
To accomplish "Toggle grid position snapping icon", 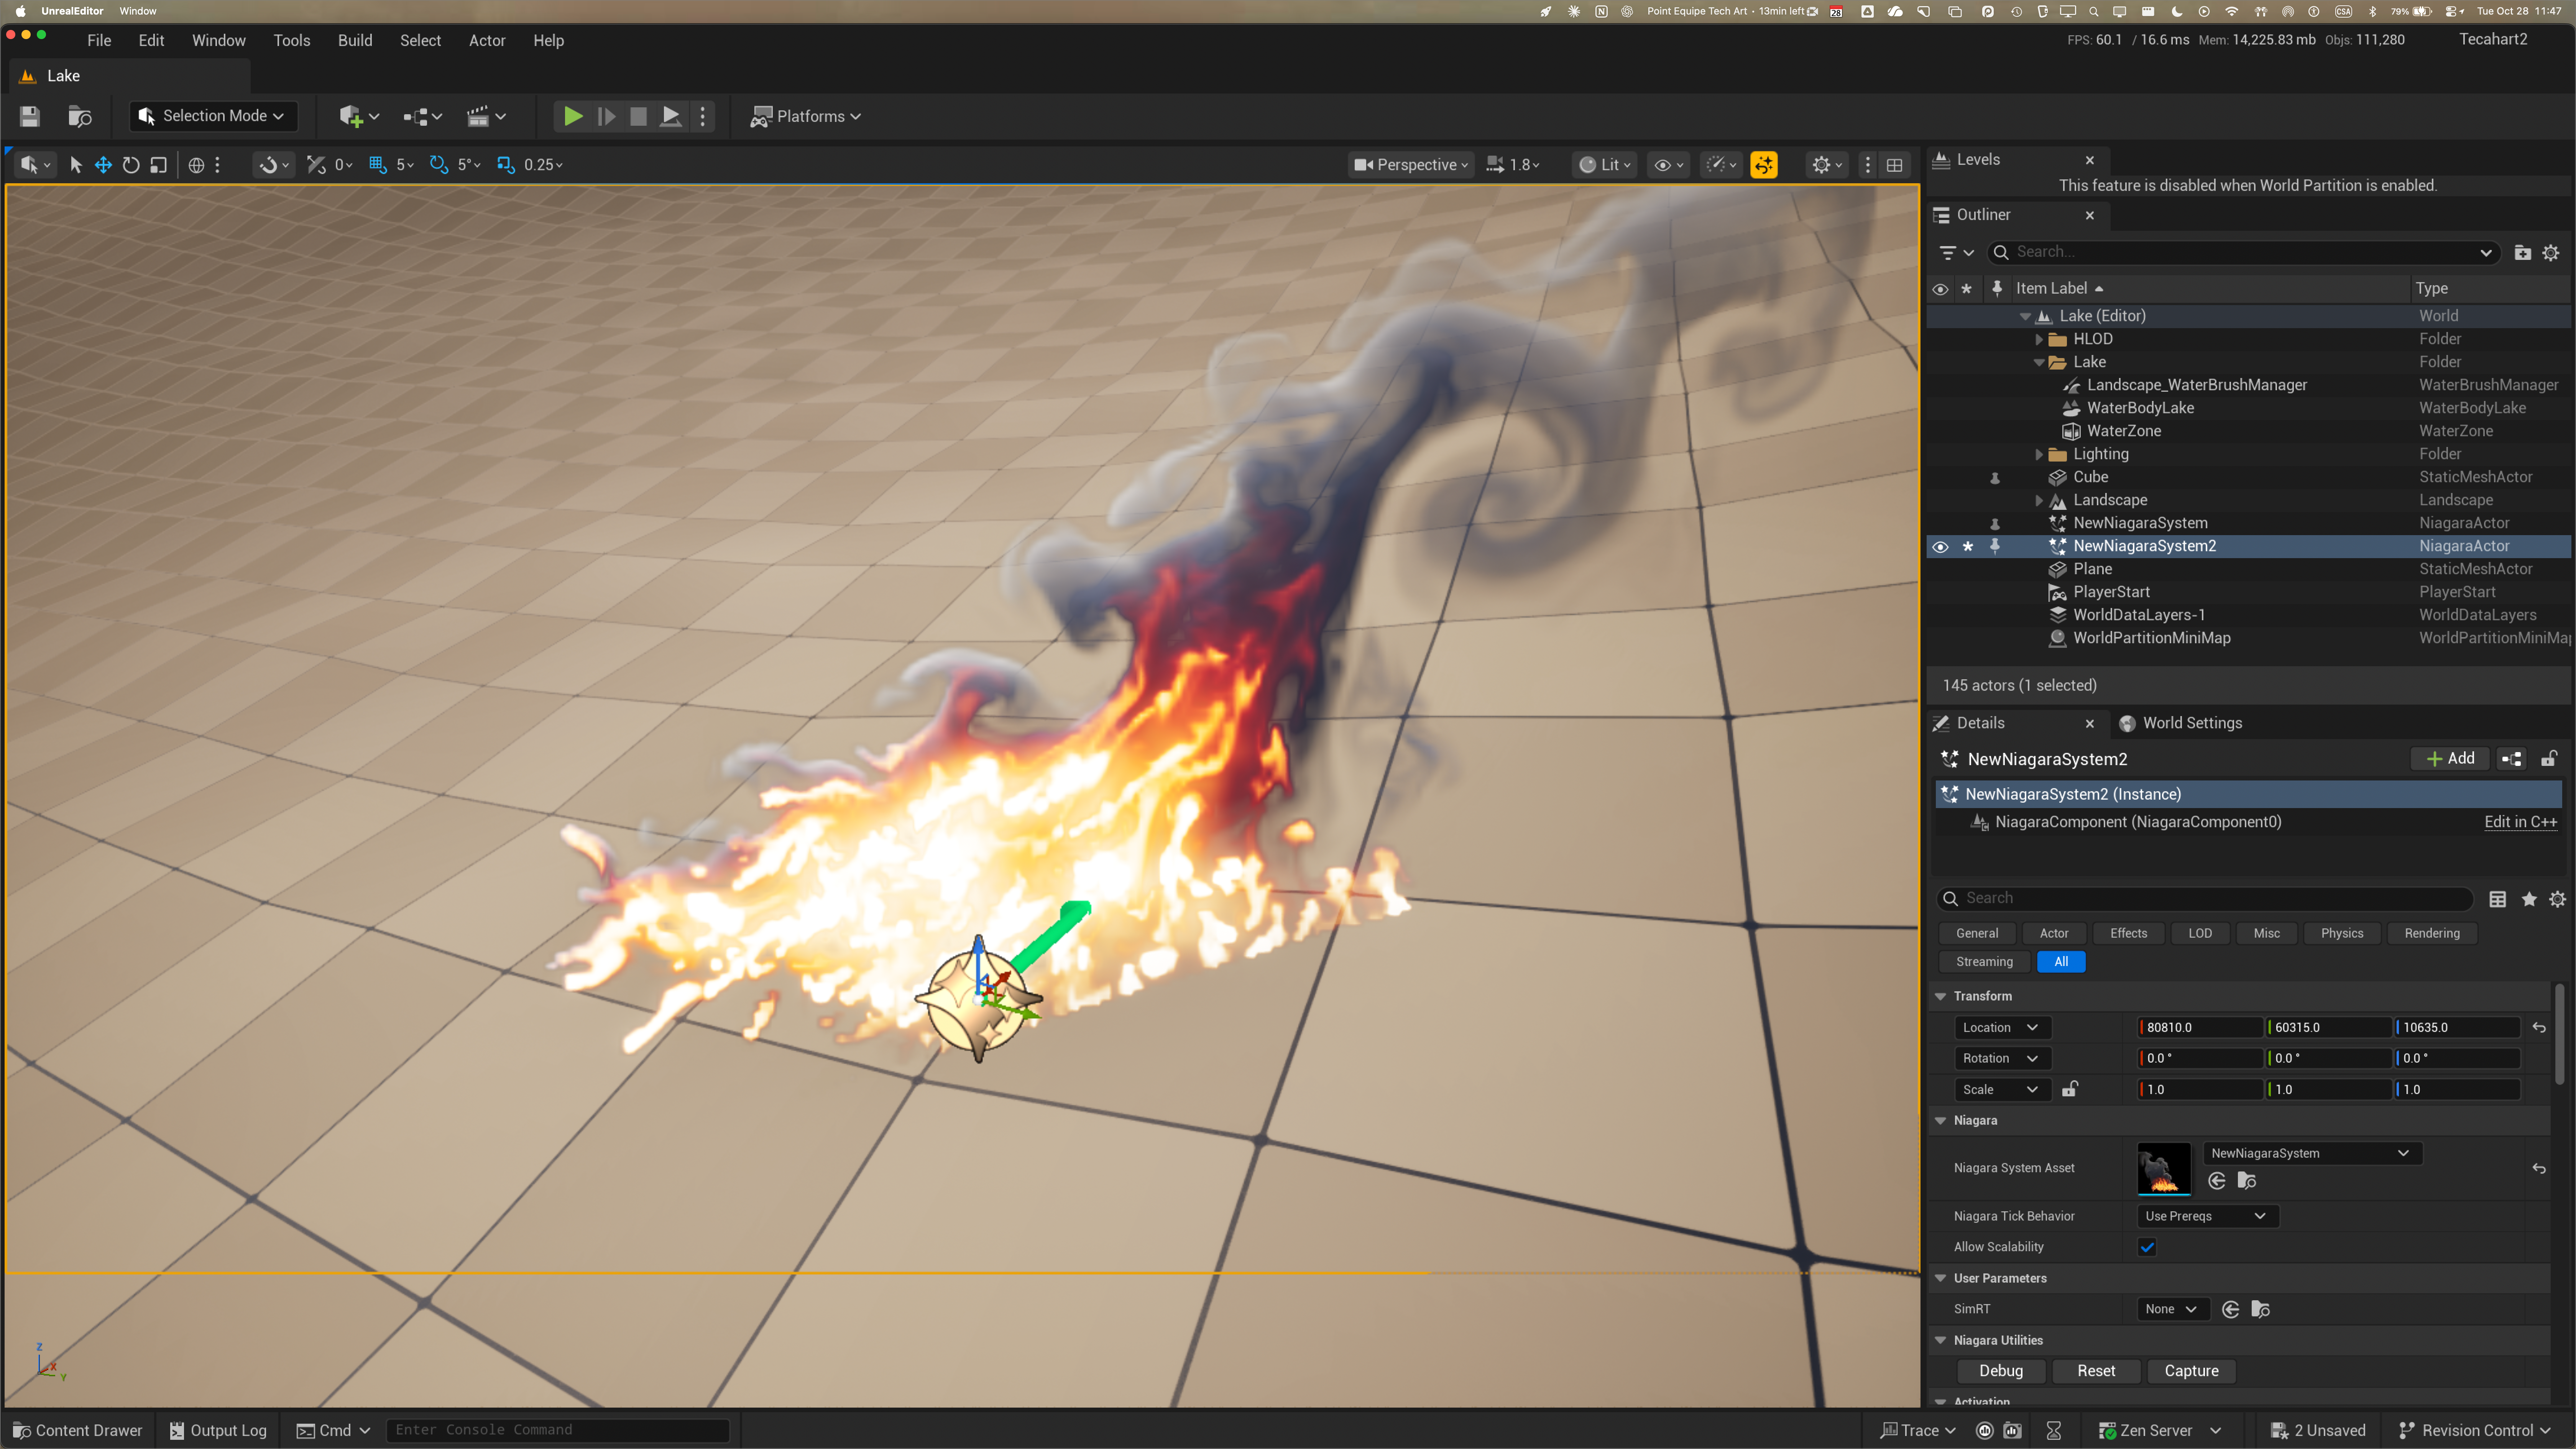I will click(x=378, y=165).
